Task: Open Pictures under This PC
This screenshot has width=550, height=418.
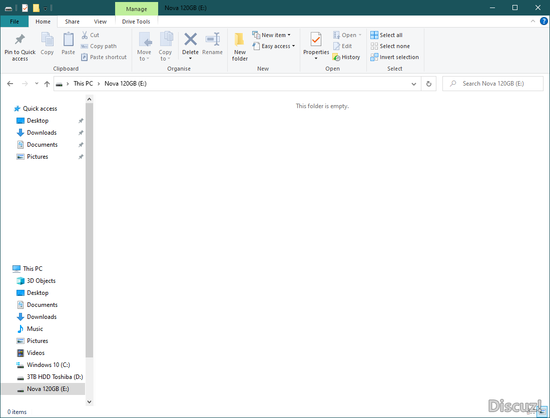Action: click(38, 341)
